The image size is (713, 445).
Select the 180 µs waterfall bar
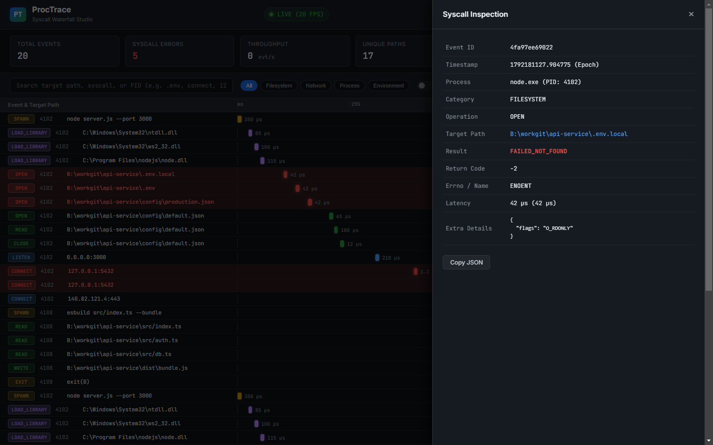[336, 230]
